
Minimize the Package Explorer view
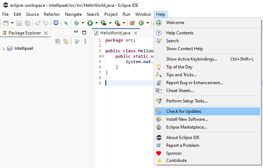(76, 32)
